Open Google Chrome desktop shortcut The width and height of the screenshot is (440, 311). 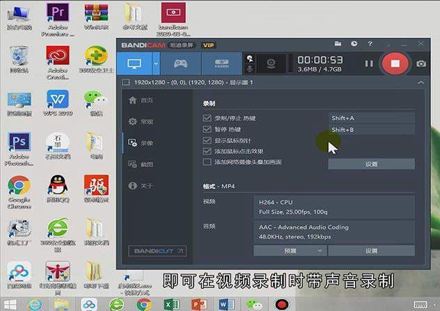(19, 192)
